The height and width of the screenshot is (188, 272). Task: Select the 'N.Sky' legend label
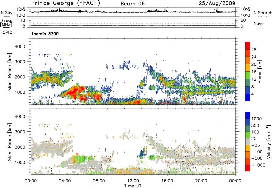coord(6,13)
